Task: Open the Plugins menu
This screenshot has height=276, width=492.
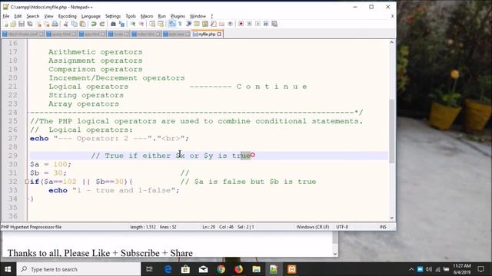Action: pos(178,16)
